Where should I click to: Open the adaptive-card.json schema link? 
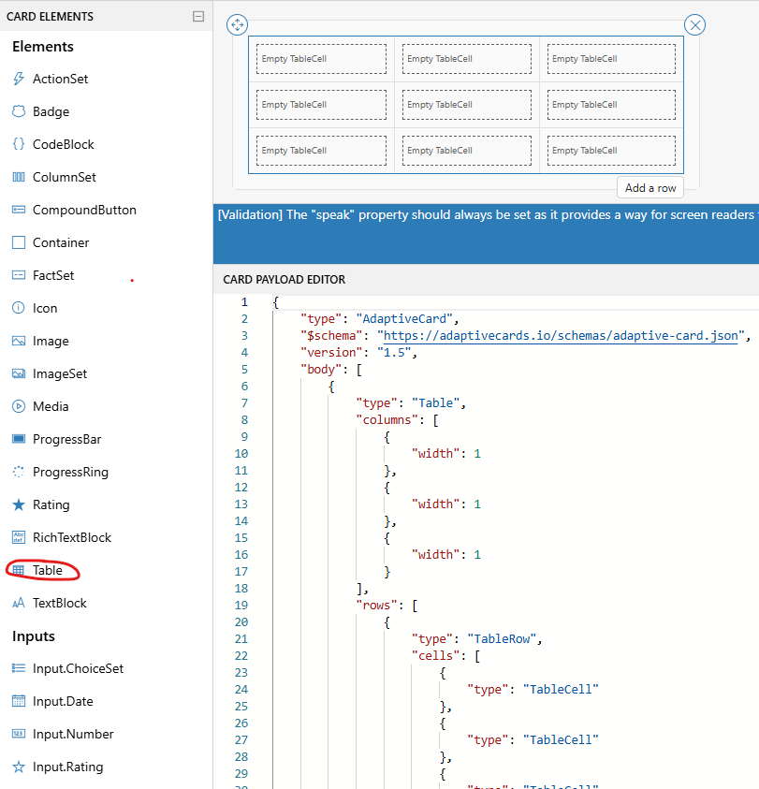click(x=561, y=336)
